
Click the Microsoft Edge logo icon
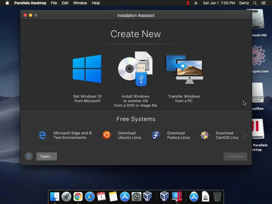click(42, 135)
